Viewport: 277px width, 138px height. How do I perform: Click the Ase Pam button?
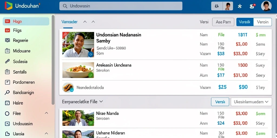point(223,22)
